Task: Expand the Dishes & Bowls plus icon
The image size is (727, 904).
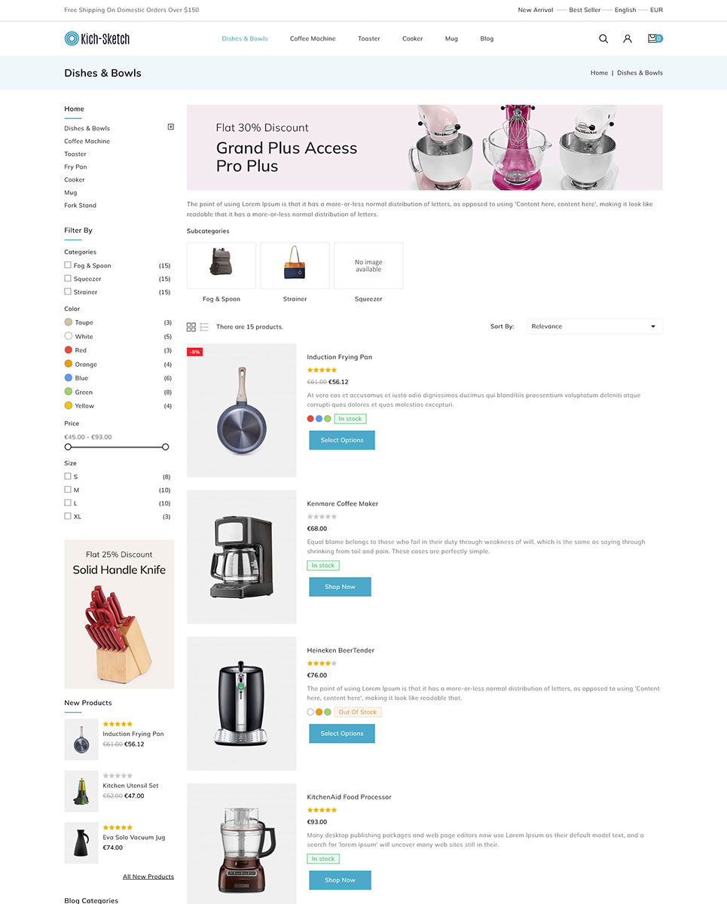Action: pyautogui.click(x=171, y=127)
